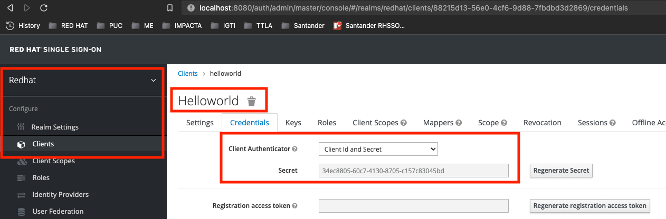Click help icon next to Client Authenticator
666x219 pixels.
(x=295, y=149)
